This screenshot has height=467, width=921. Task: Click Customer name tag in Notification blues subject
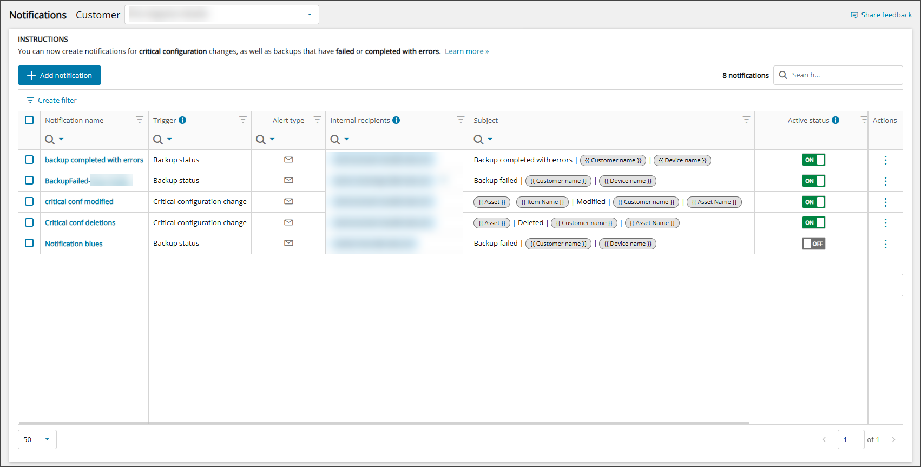tap(558, 244)
